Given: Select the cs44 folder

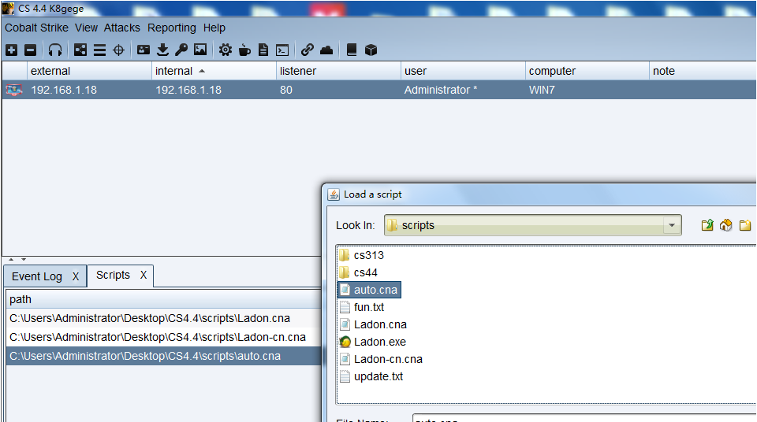Looking at the screenshot, I should (359, 272).
